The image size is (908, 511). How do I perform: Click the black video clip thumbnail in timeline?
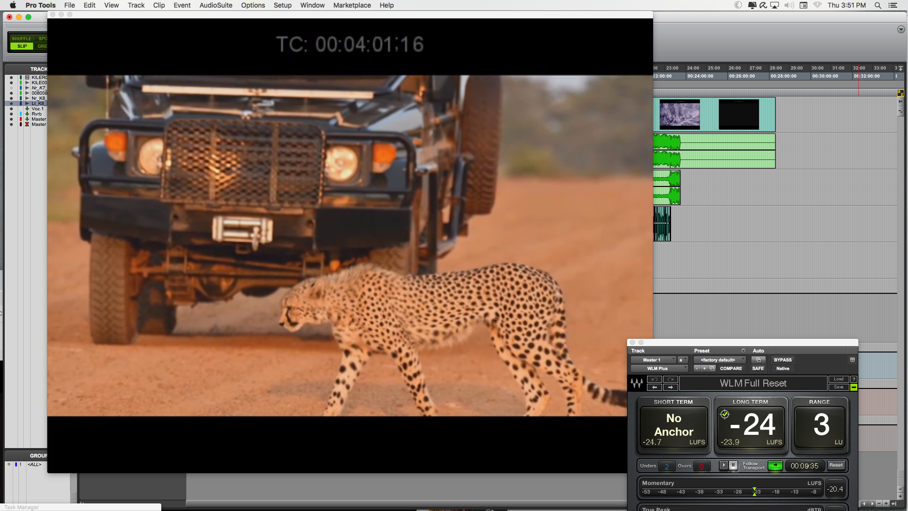tap(739, 114)
